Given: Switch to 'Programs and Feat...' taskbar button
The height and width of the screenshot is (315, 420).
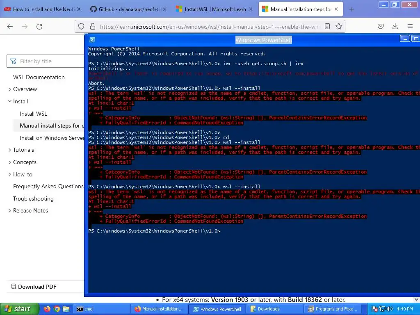Looking at the screenshot, I should (x=333, y=309).
